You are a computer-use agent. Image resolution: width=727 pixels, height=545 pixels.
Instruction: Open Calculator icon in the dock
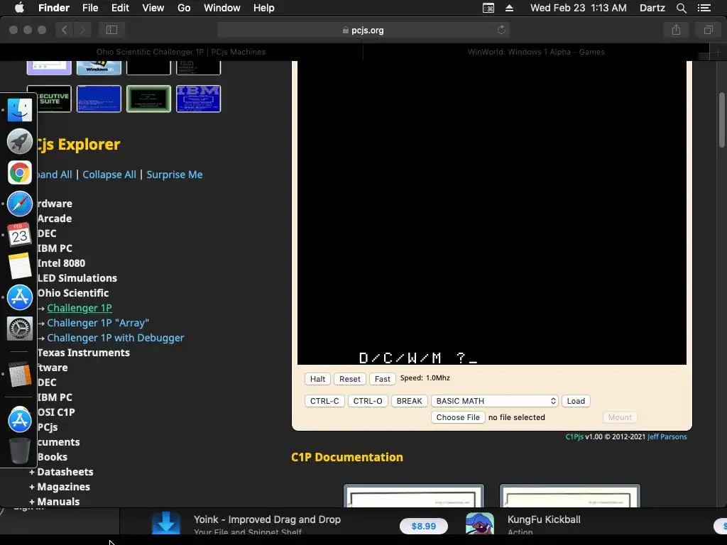click(x=19, y=374)
